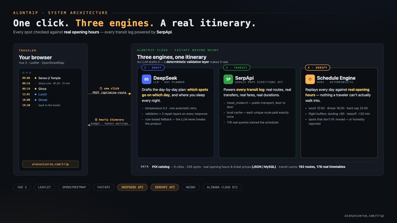Select the LEAFLET tag
Image resolution: width=397 pixels, height=223 pixels.
pos(44,187)
